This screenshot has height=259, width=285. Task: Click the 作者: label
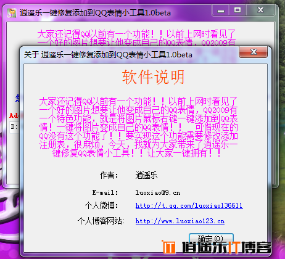pyautogui.click(x=109, y=175)
